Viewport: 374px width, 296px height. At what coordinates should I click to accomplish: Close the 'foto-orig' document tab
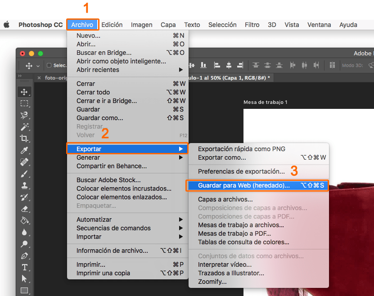point(39,77)
